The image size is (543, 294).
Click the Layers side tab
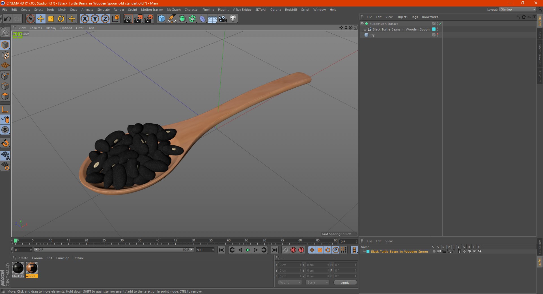540,262
